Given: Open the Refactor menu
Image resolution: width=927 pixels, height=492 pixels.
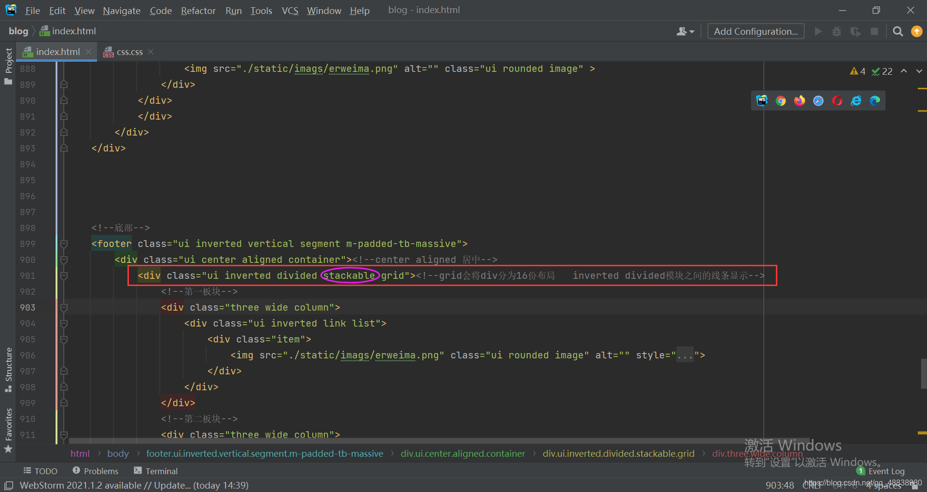Looking at the screenshot, I should [198, 11].
